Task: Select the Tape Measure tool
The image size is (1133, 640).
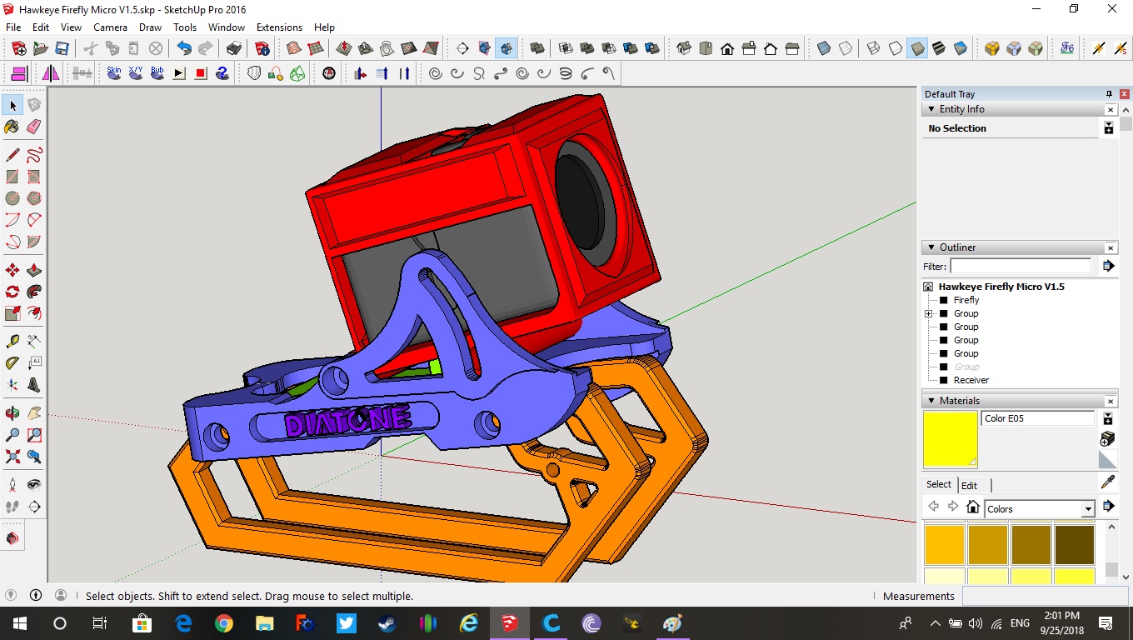Action: pos(12,342)
